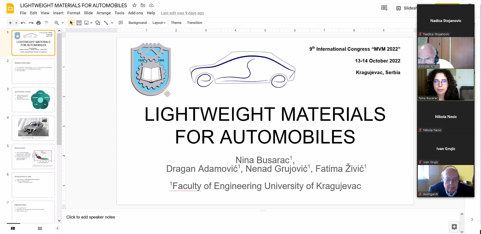Image resolution: width=481 pixels, height=234 pixels.
Task: Click the Undo arrow icon
Action: tap(23, 23)
